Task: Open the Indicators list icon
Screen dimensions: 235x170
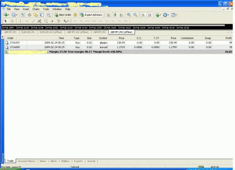Action: point(157,15)
